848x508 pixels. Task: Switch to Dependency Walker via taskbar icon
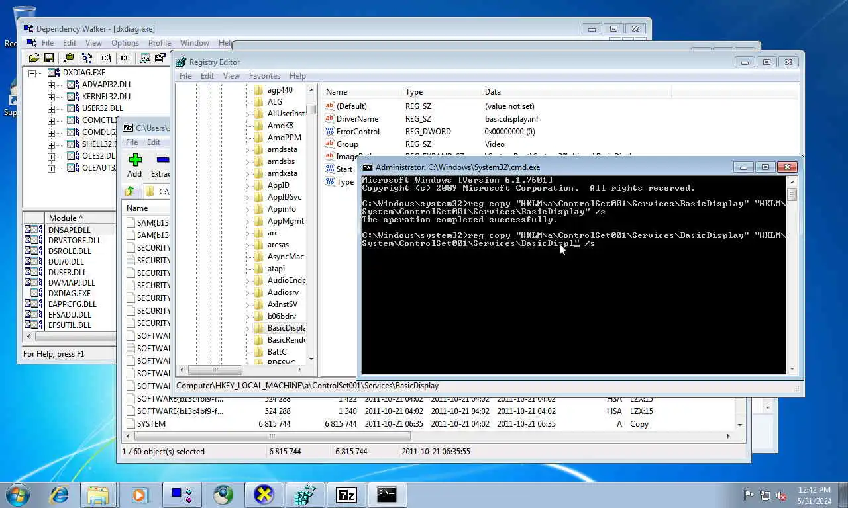point(181,494)
